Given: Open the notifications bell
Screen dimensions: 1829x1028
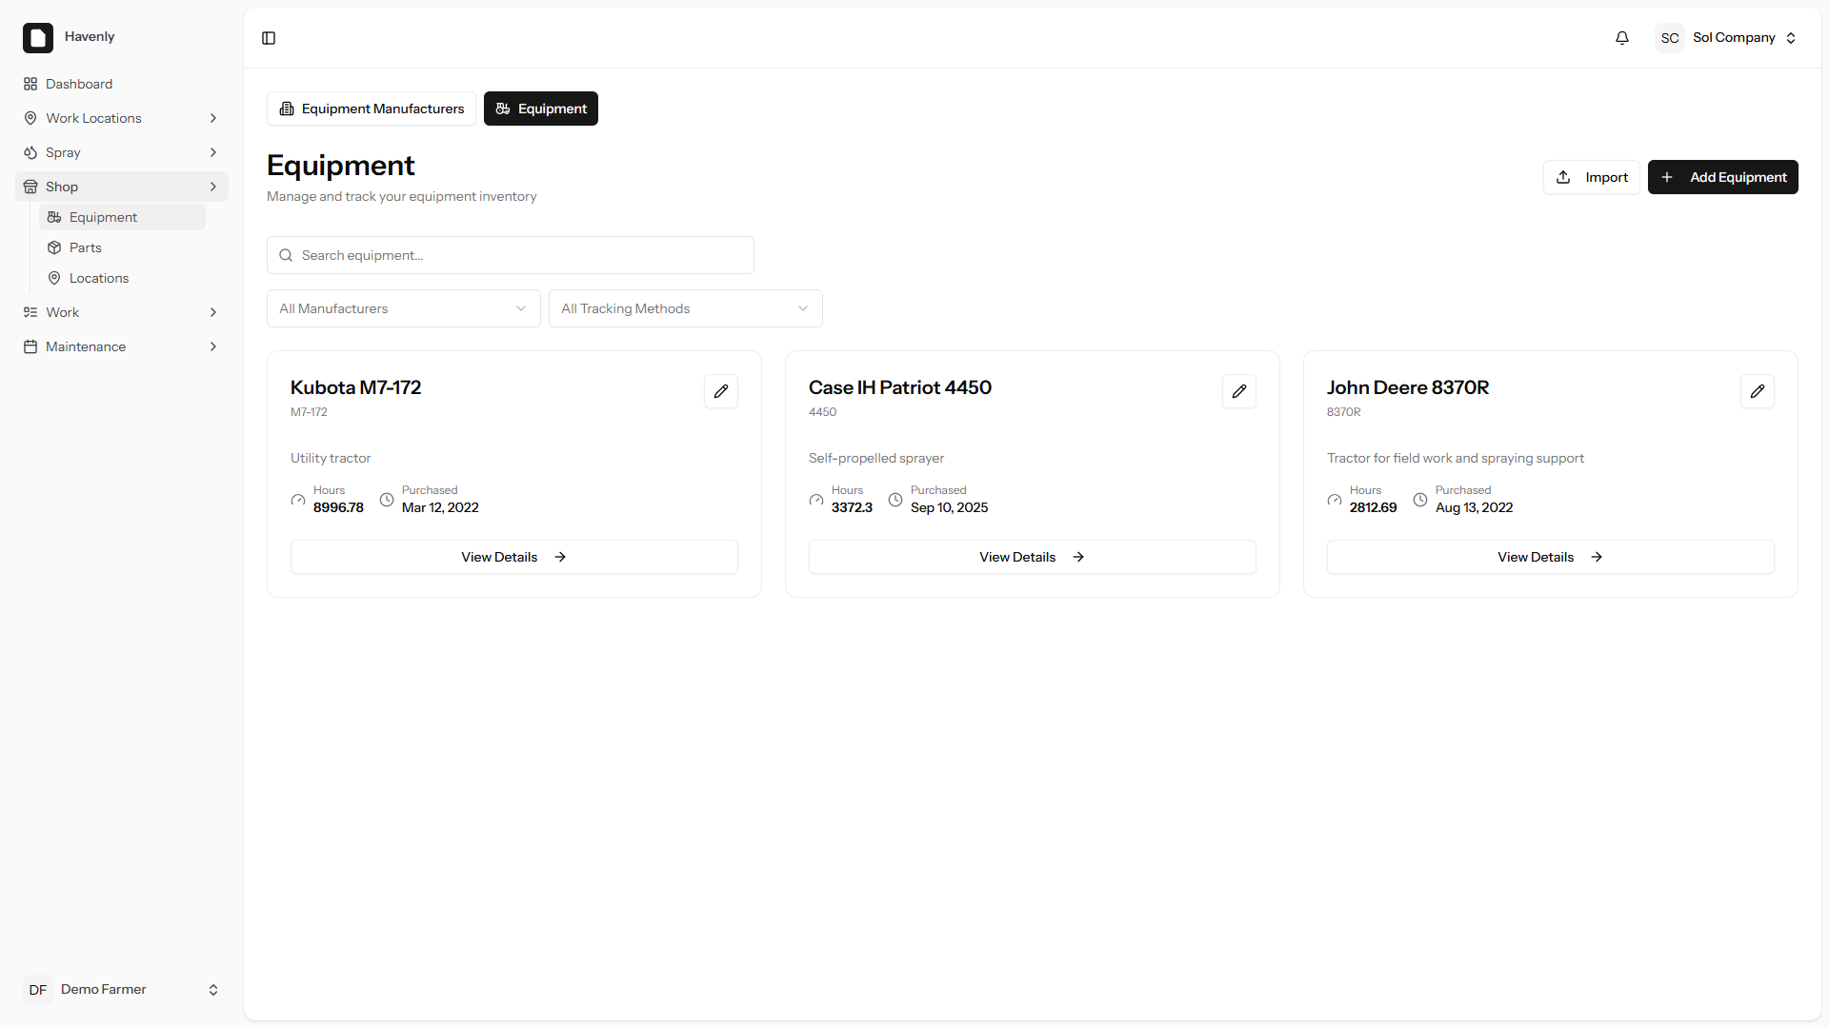Looking at the screenshot, I should coord(1622,38).
